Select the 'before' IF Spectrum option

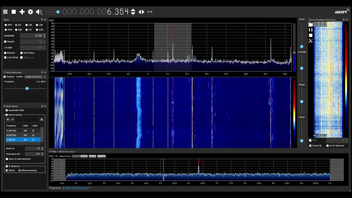click(7, 170)
